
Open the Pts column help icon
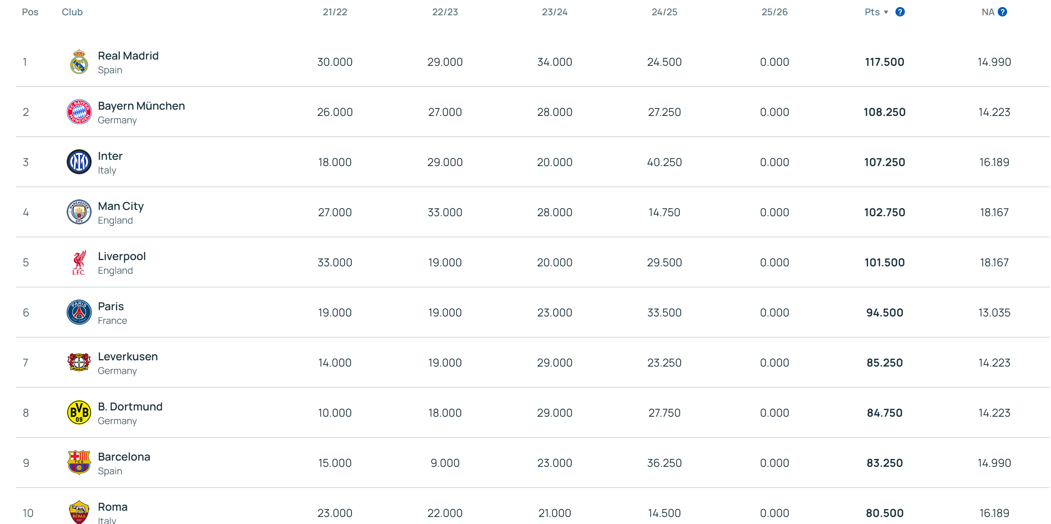[900, 12]
